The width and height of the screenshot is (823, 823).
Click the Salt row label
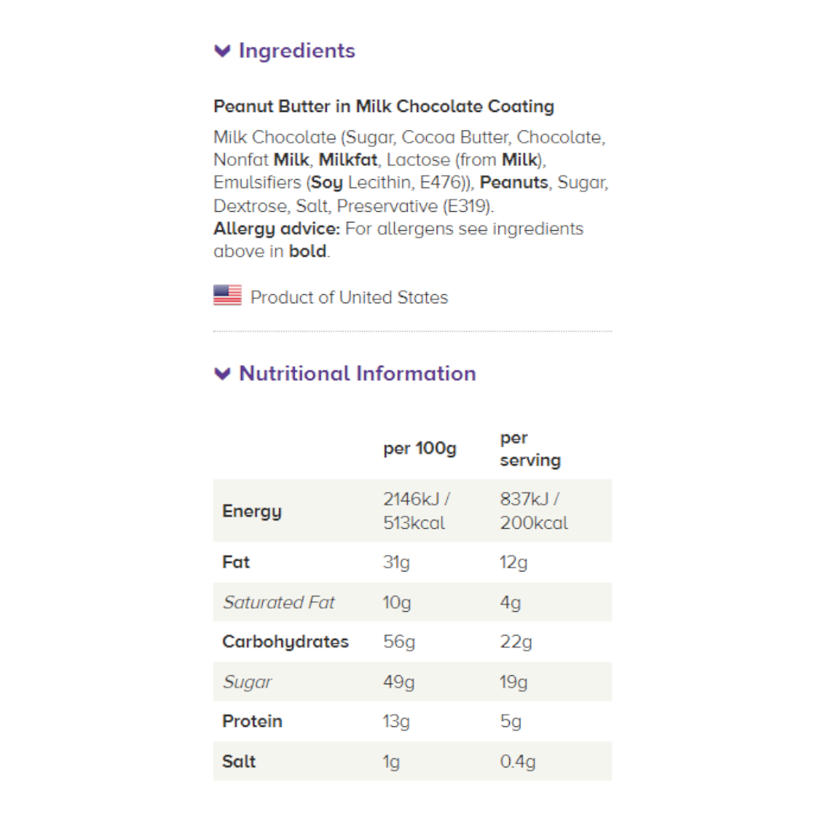239,761
